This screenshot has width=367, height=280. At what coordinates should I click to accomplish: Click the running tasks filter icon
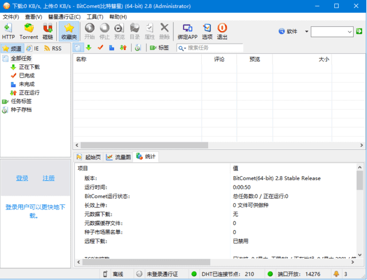tap(123, 48)
